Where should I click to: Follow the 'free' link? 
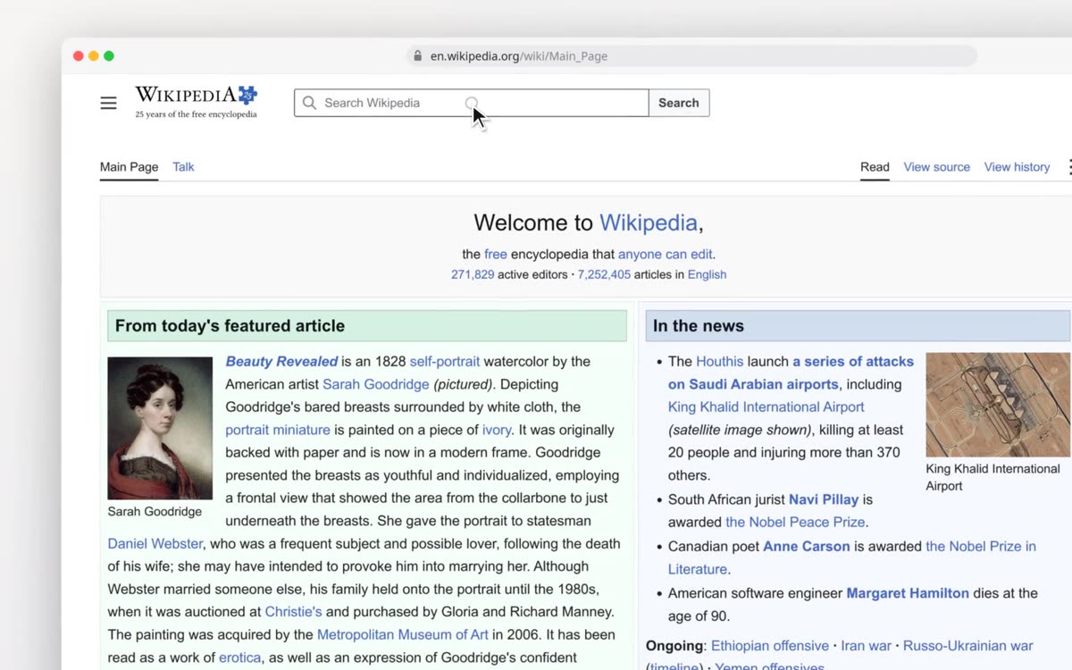click(496, 254)
